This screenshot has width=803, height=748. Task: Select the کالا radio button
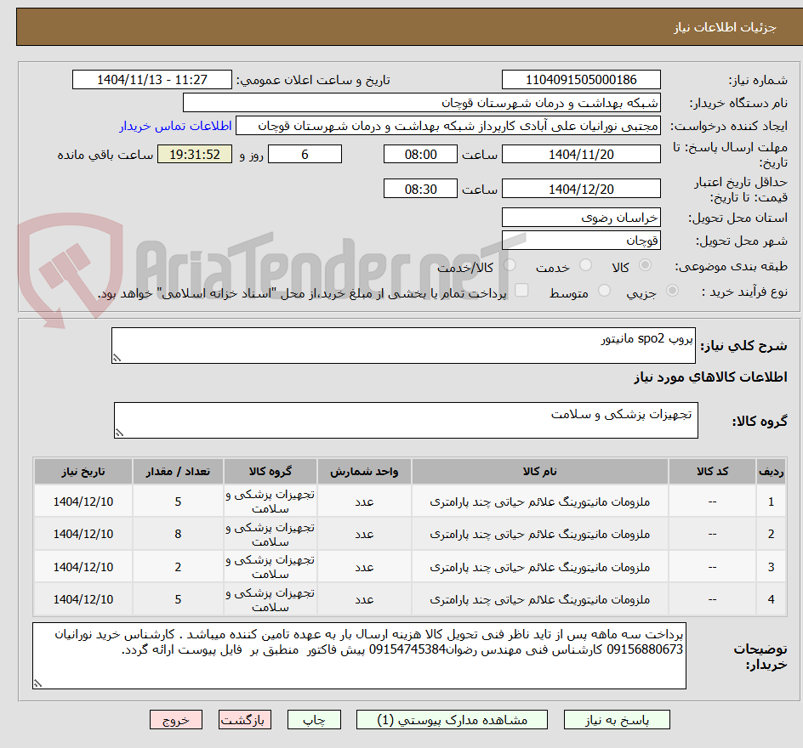pyautogui.click(x=646, y=265)
